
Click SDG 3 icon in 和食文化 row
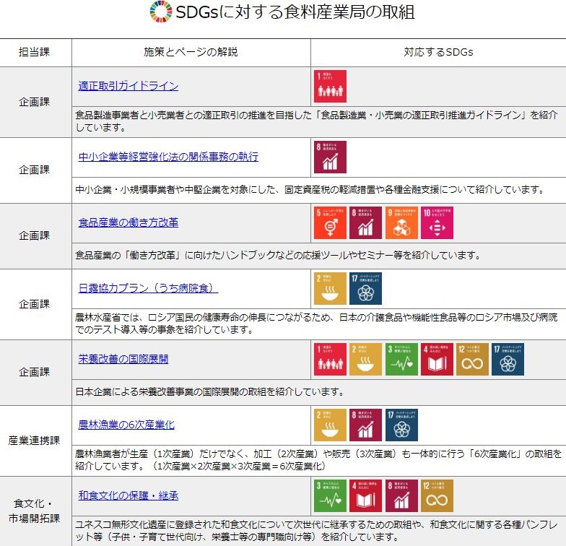pos(330,495)
